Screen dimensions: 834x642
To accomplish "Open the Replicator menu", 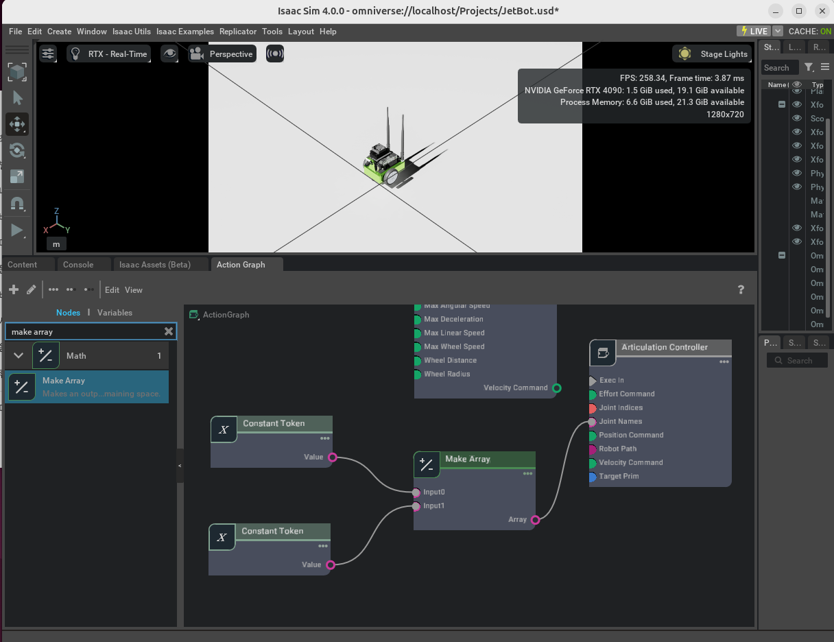I will 238,32.
